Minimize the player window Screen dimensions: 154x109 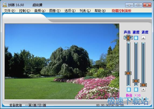tap(129, 5)
